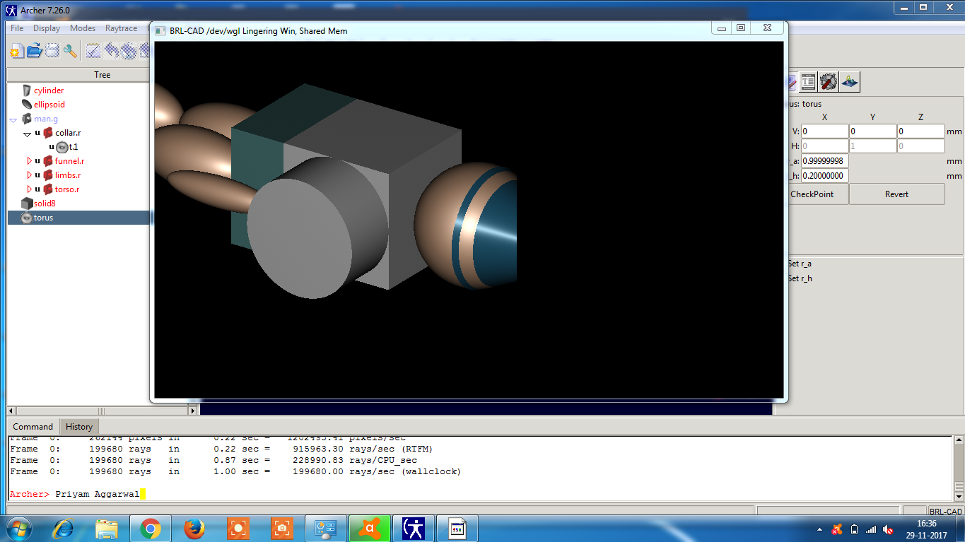Open Google Chrome from the taskbar

(150, 528)
